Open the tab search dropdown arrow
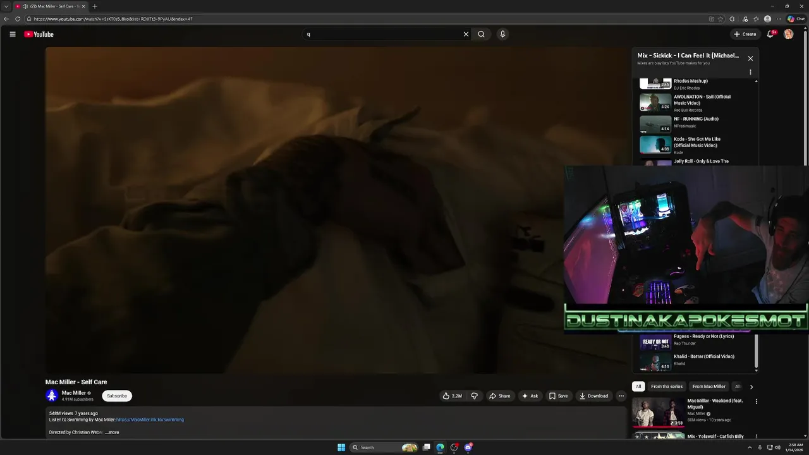This screenshot has height=455, width=809. pos(6,6)
